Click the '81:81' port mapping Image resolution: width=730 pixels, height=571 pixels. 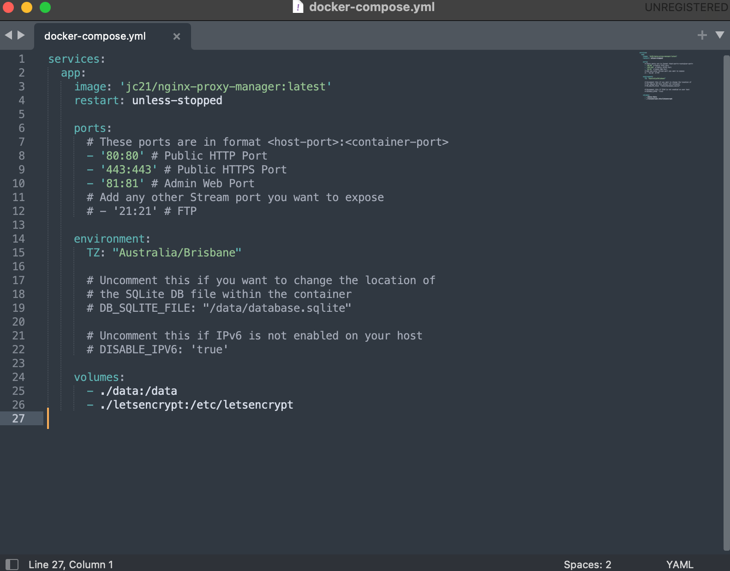pyautogui.click(x=122, y=184)
